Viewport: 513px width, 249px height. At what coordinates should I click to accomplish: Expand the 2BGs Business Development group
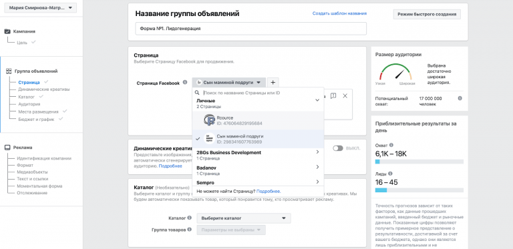[x=318, y=152]
